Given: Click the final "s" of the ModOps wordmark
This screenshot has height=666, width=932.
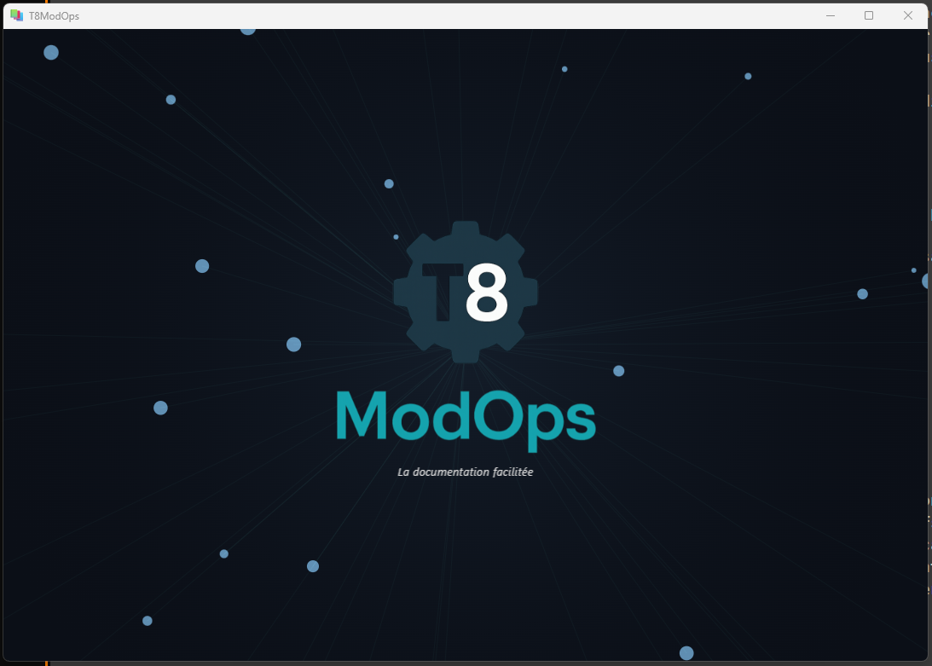Looking at the screenshot, I should click(x=578, y=420).
